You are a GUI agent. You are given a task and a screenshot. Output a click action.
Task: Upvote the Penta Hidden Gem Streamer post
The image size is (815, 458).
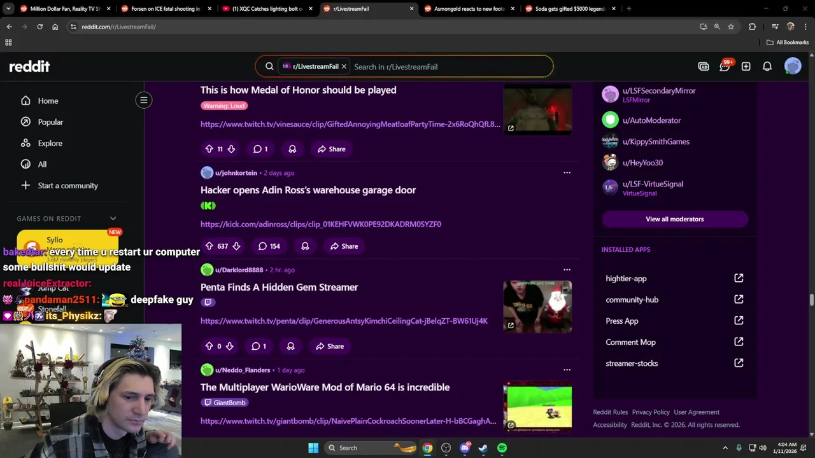[209, 346]
